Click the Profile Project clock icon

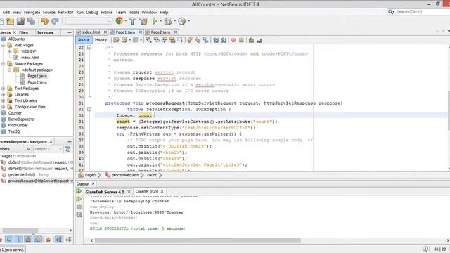point(181,21)
